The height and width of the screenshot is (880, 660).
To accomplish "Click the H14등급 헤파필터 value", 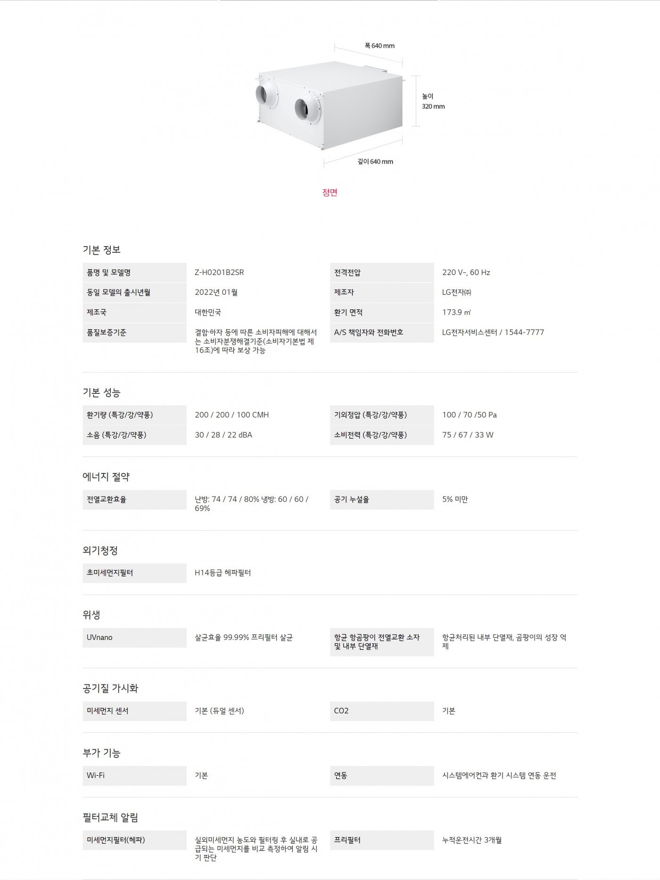I will (x=223, y=573).
